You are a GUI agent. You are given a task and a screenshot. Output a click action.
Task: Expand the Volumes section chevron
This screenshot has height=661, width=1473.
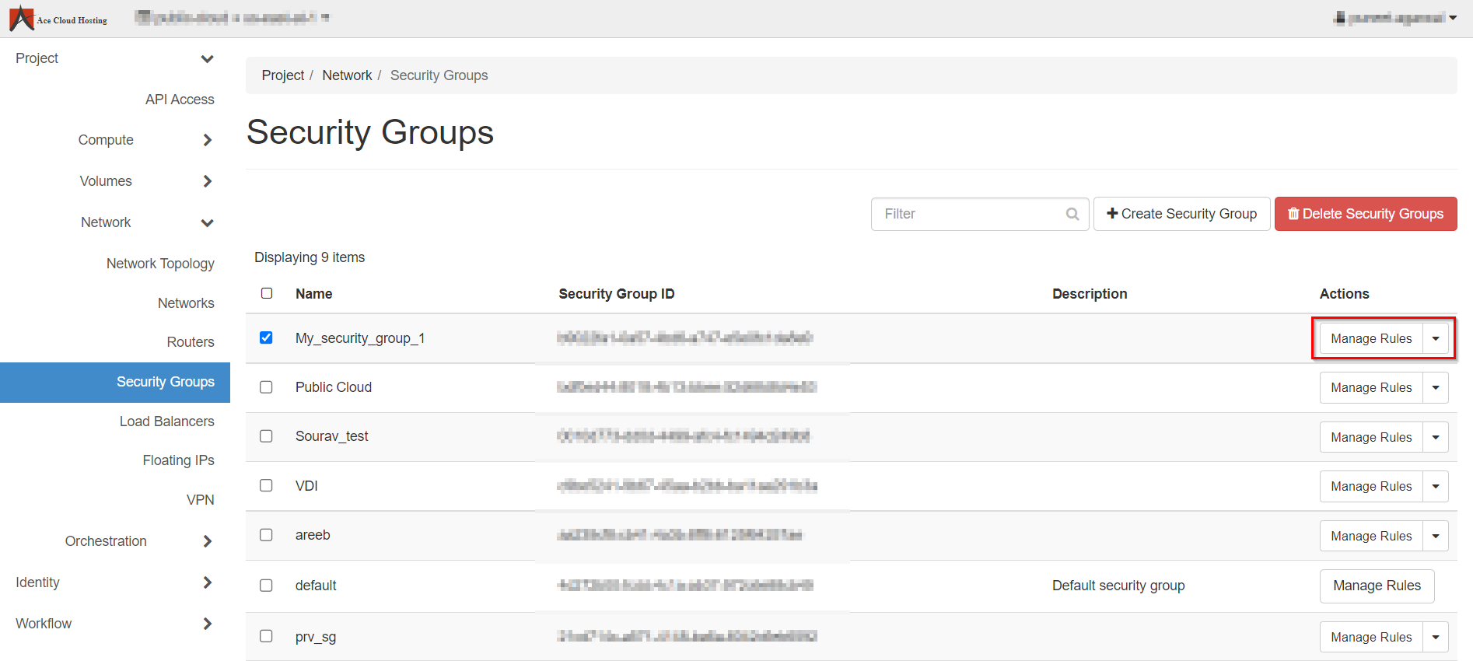tap(207, 181)
